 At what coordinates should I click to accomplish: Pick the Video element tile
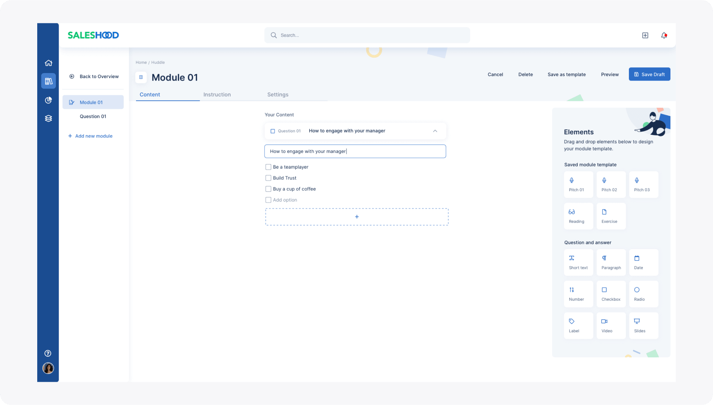click(x=611, y=326)
